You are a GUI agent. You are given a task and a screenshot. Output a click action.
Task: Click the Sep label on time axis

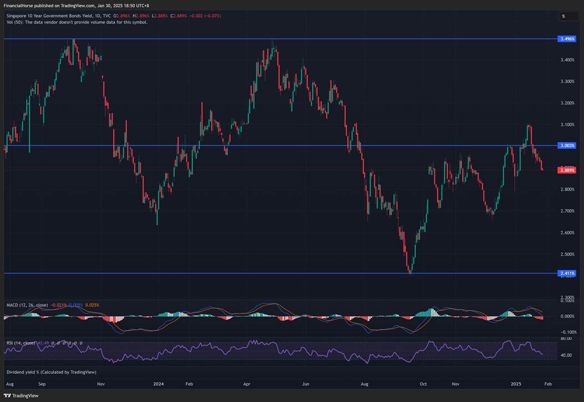click(x=42, y=384)
